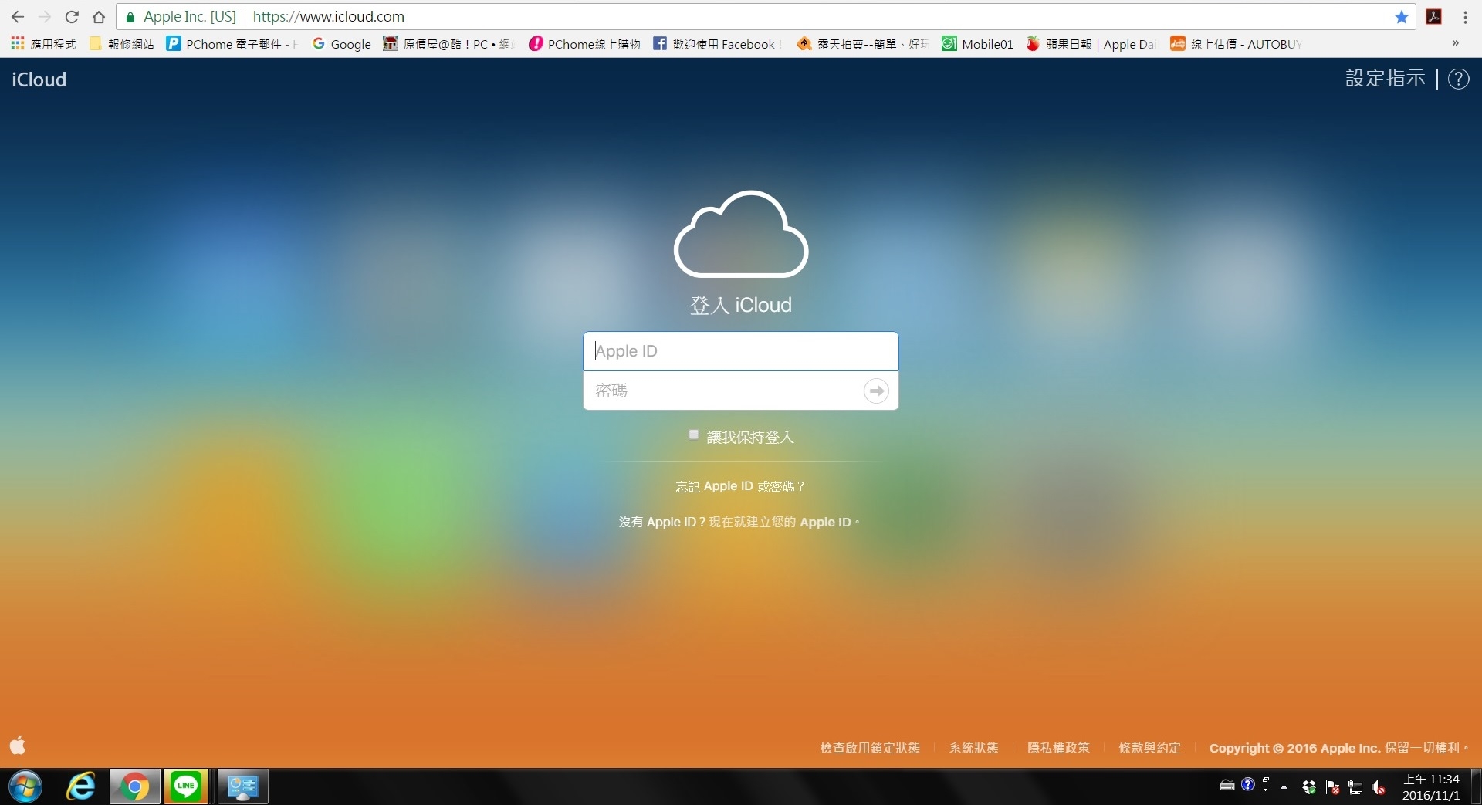
Task: Reload the iCloud page
Action: tap(72, 17)
